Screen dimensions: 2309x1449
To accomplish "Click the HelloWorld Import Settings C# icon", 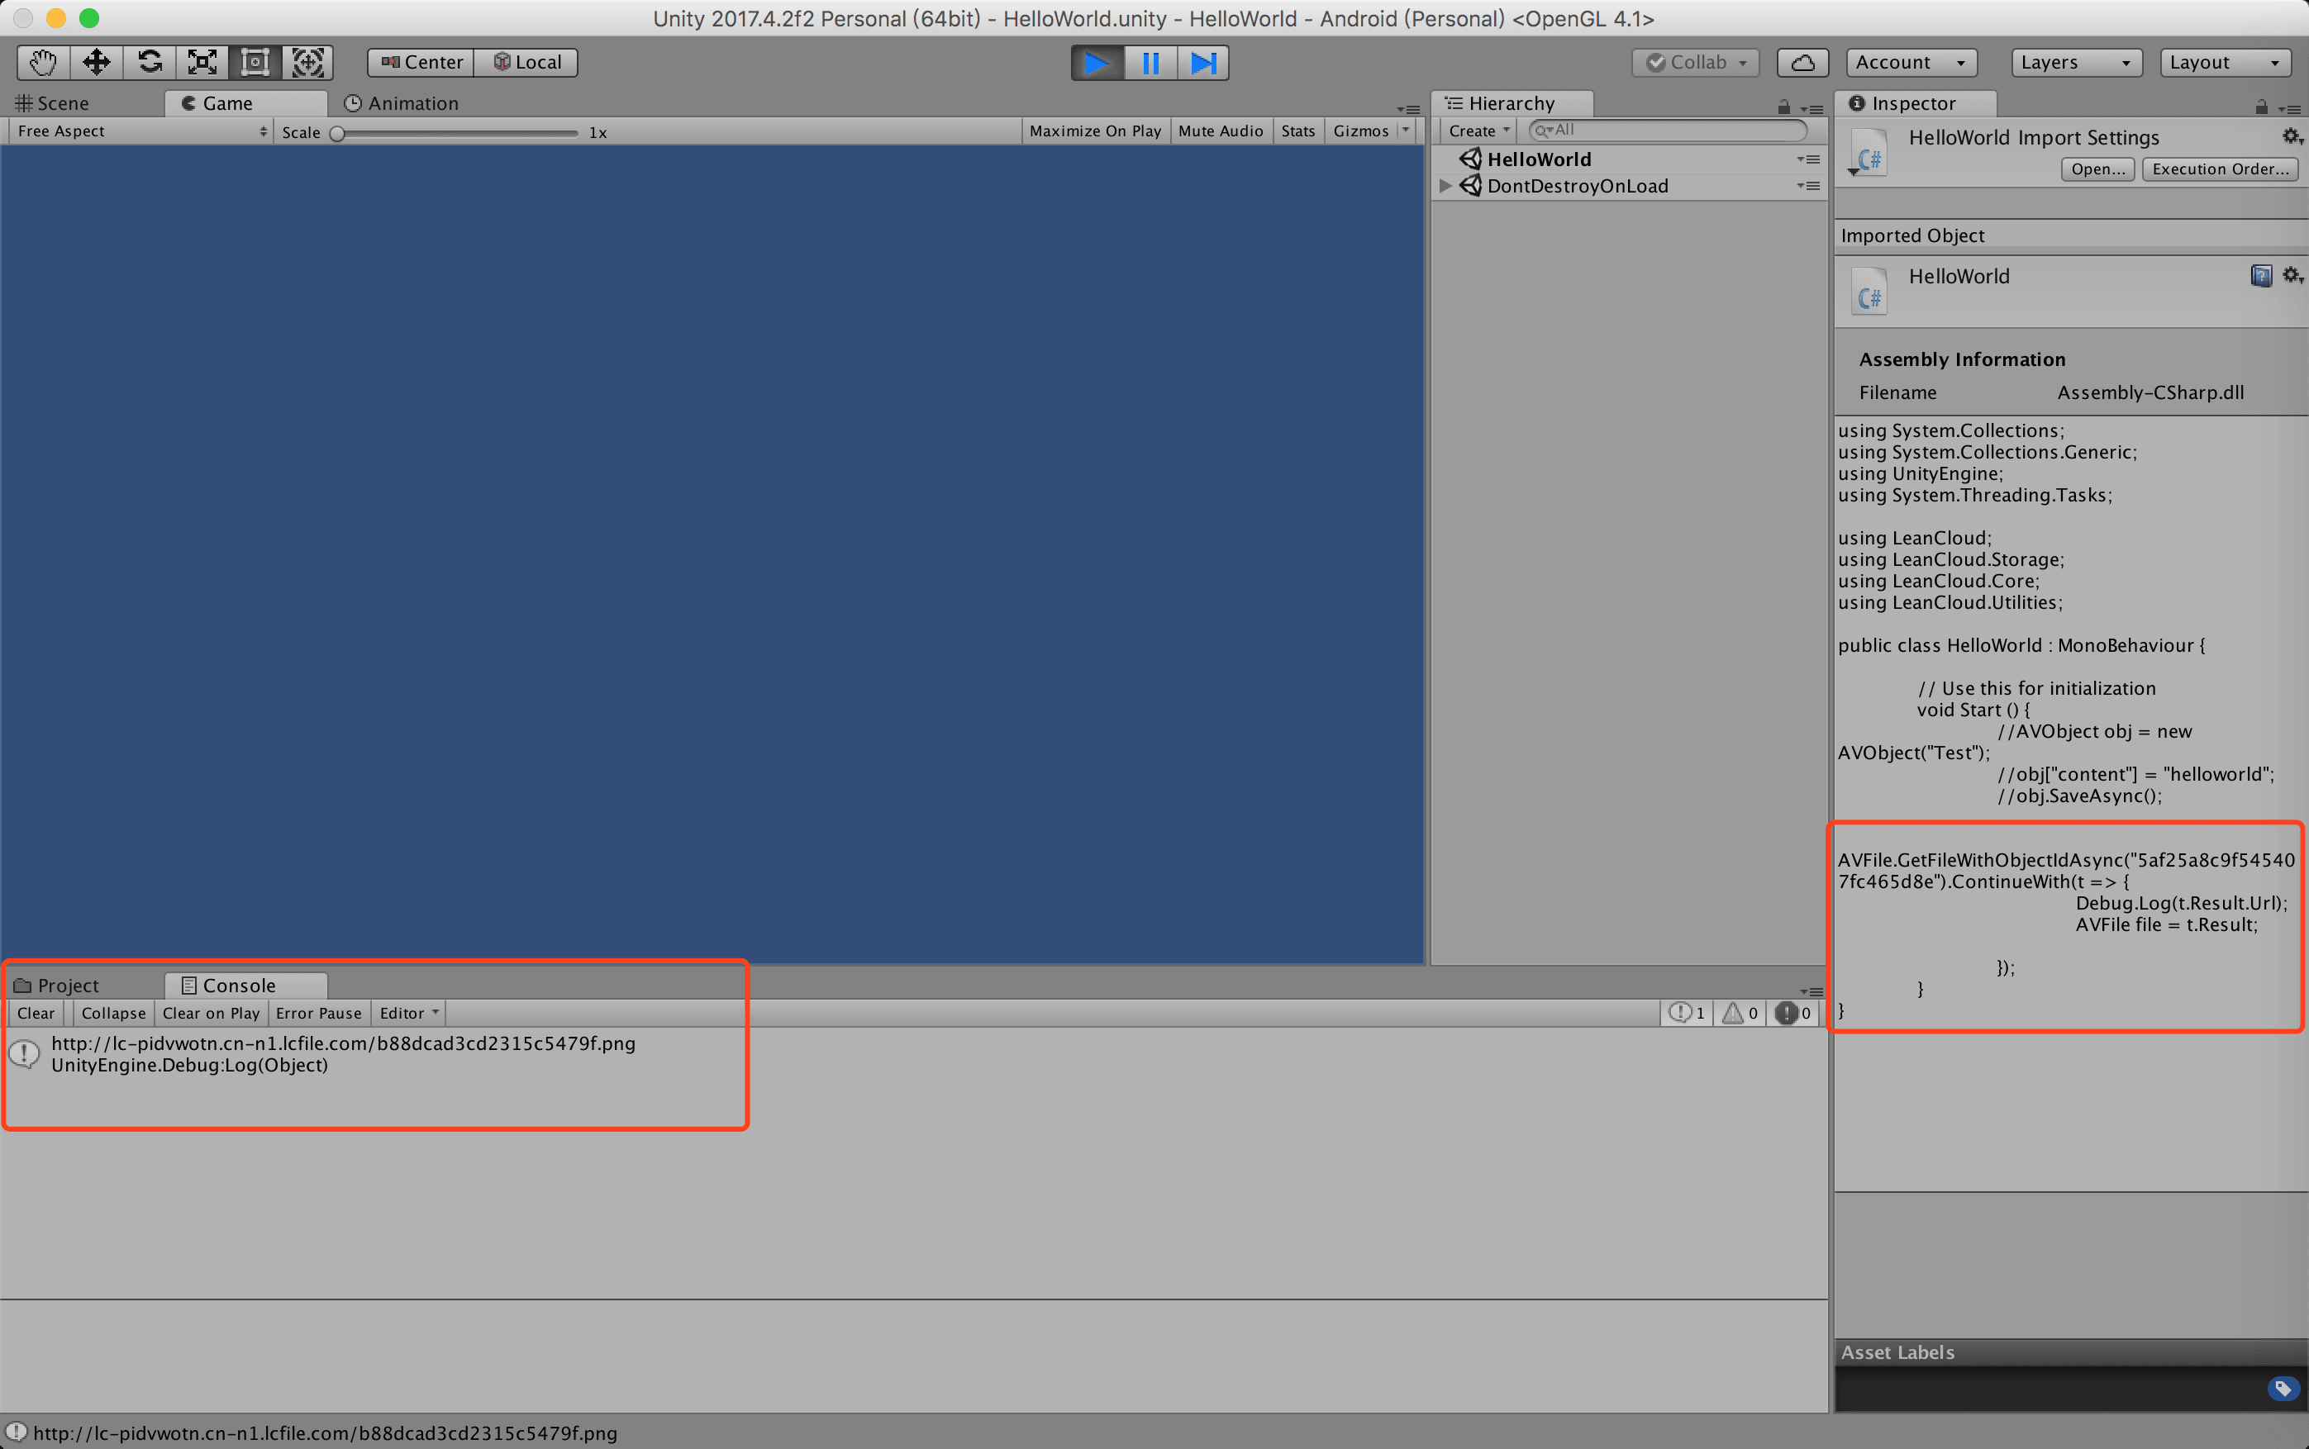I will (x=1869, y=154).
